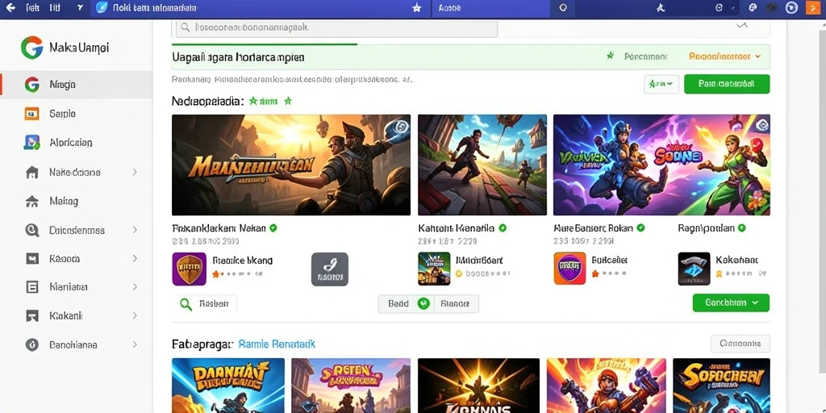Collapse the panel with the chevron right of search
Viewport: 826px width, 413px height.
(x=742, y=25)
